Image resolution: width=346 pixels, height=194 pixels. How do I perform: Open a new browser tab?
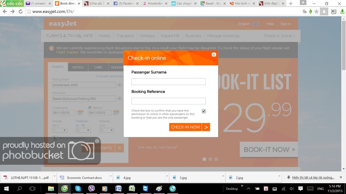(x=291, y=3)
